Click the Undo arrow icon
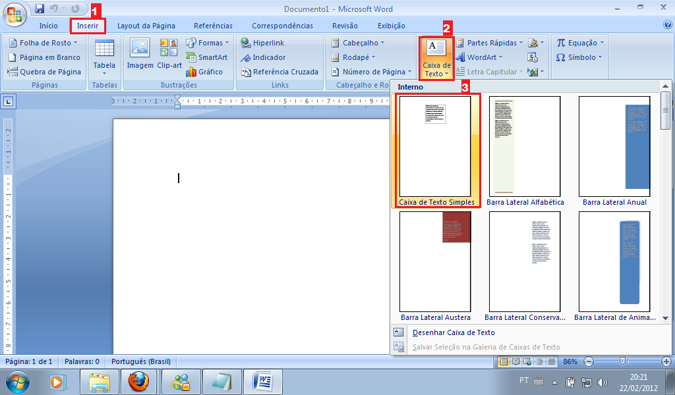The width and height of the screenshot is (675, 395). [x=54, y=9]
